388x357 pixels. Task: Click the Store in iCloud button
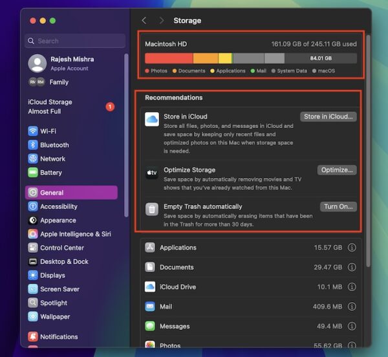coord(328,117)
